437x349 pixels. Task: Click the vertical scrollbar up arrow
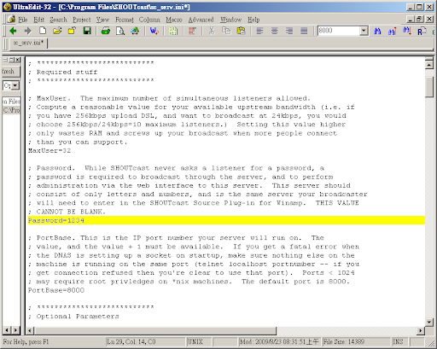click(x=429, y=65)
